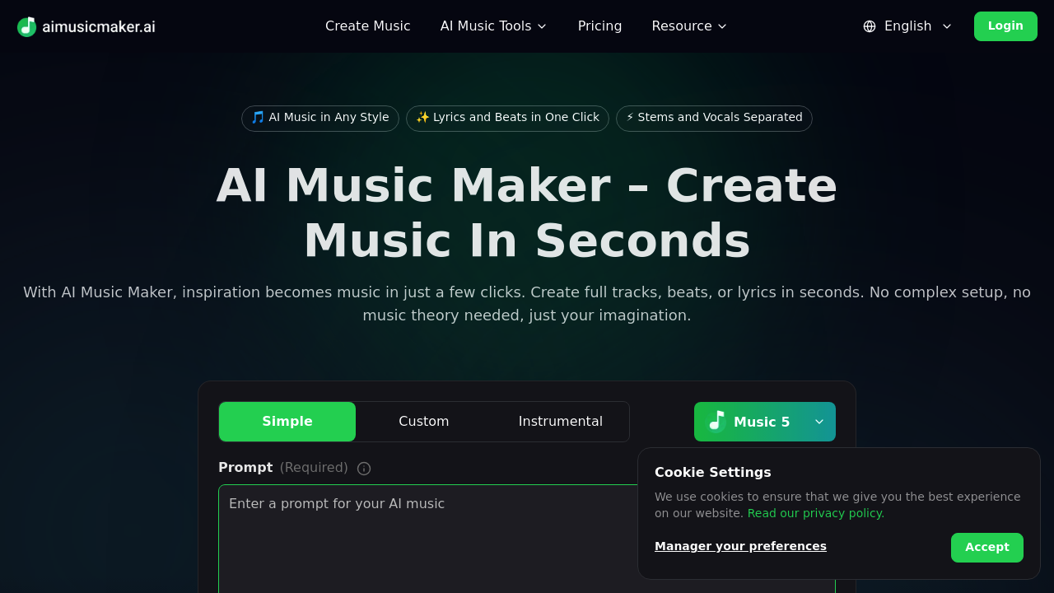
Task: Click the music note icon in Music 5 selector
Action: tap(716, 421)
